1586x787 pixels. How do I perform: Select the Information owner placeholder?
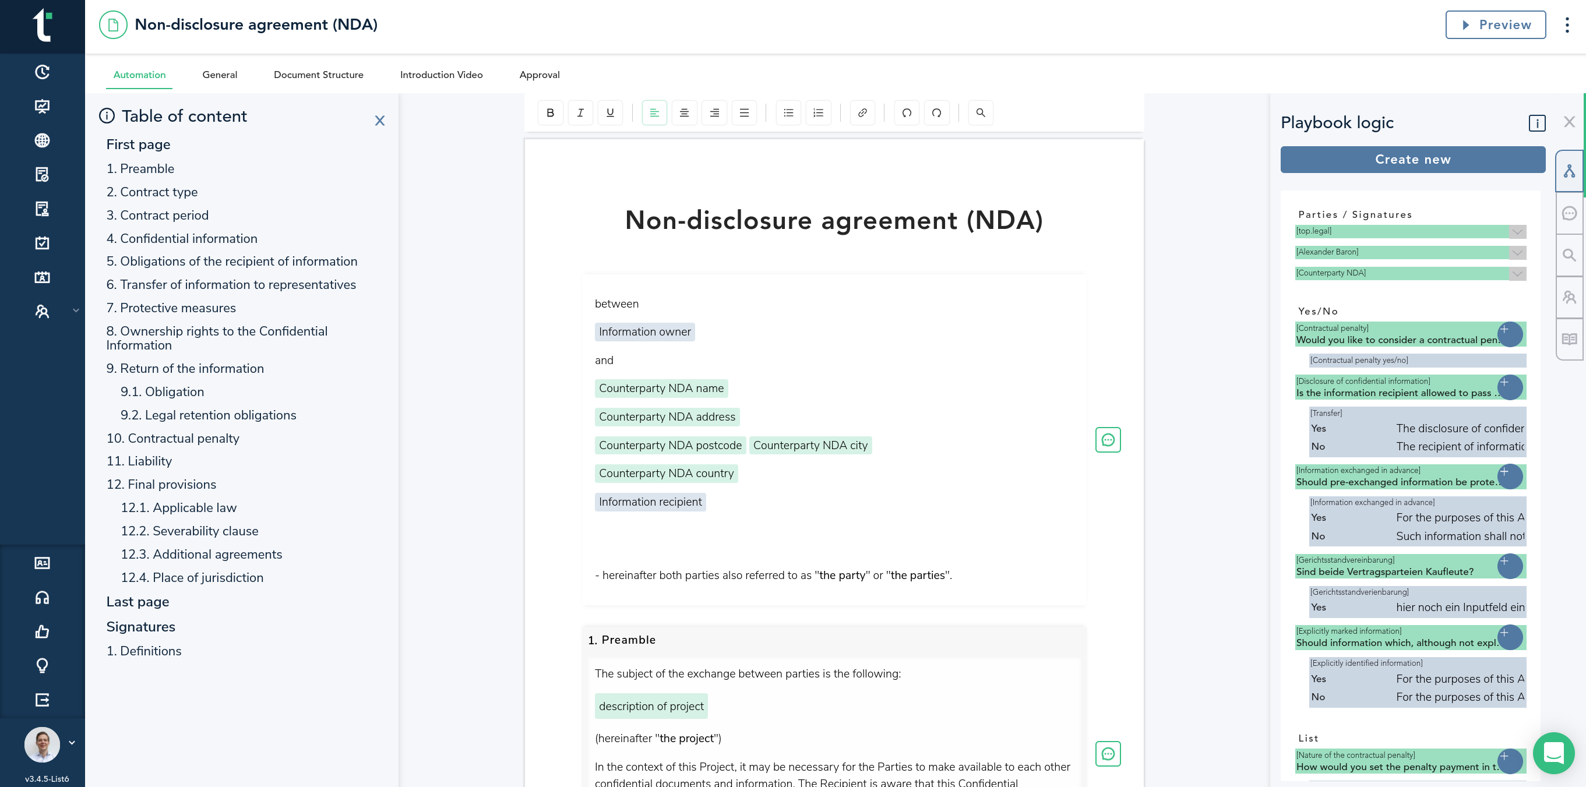[x=644, y=331]
